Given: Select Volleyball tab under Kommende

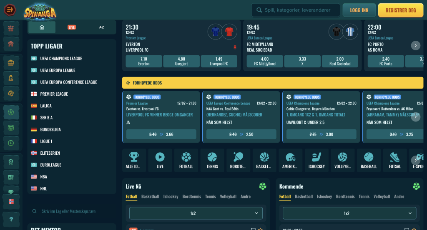Looking at the screenshot, I should [382, 196].
